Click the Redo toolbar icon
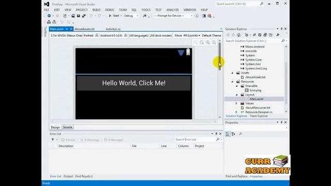Image resolution: width=331 pixels, height=186 pixels. pos(99,16)
